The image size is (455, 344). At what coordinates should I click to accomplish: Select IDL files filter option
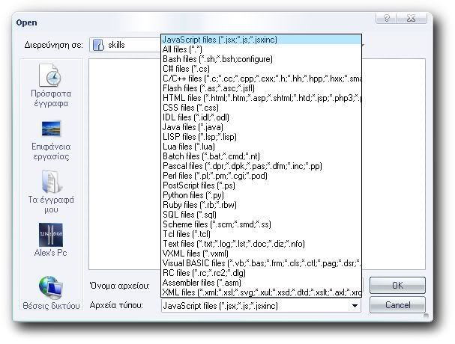(261, 117)
